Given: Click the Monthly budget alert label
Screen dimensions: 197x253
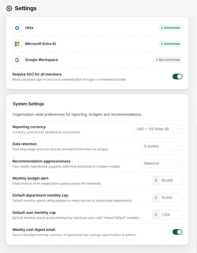Looking at the screenshot, I should pos(30,178).
